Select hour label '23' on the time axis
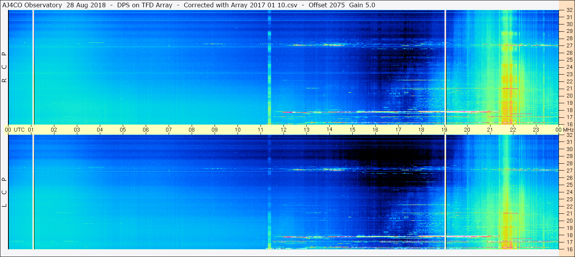This screenshot has width=575, height=257. coord(536,130)
